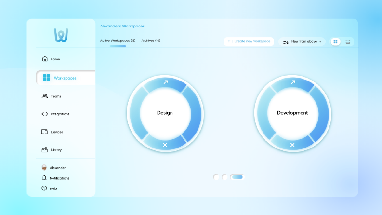Go to first carousel page dot
Image resolution: width=382 pixels, height=215 pixels.
click(216, 177)
